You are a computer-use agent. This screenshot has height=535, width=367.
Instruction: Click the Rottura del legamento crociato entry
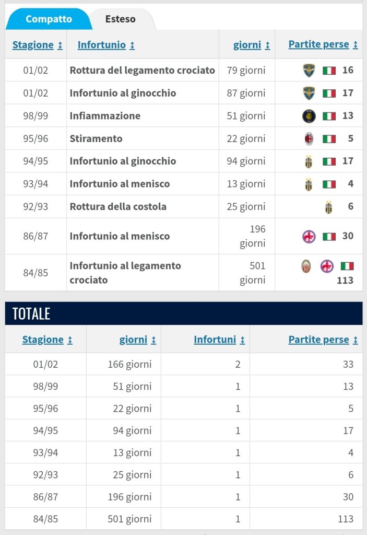click(x=142, y=70)
